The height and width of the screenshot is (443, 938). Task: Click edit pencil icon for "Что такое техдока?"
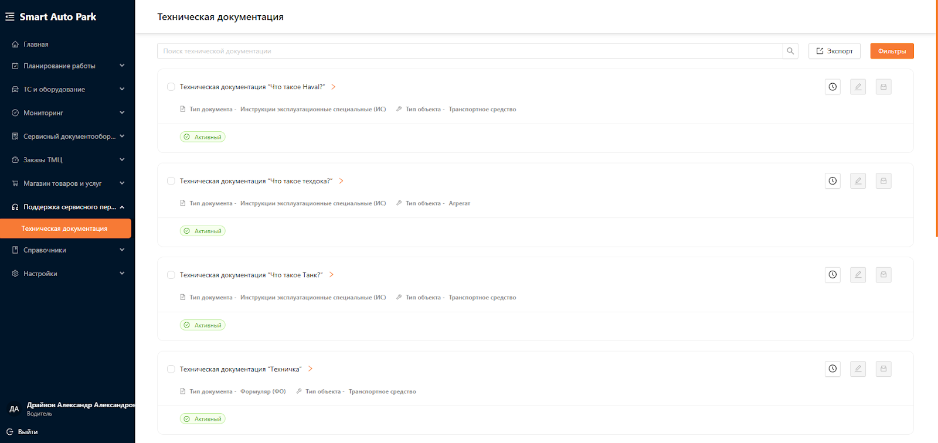click(x=858, y=180)
